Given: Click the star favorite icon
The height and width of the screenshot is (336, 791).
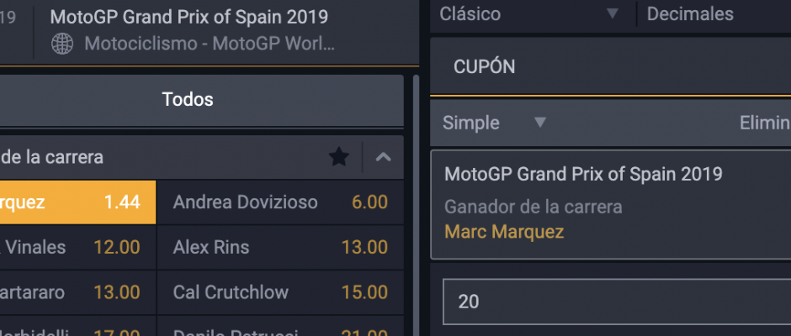Looking at the screenshot, I should tap(339, 157).
